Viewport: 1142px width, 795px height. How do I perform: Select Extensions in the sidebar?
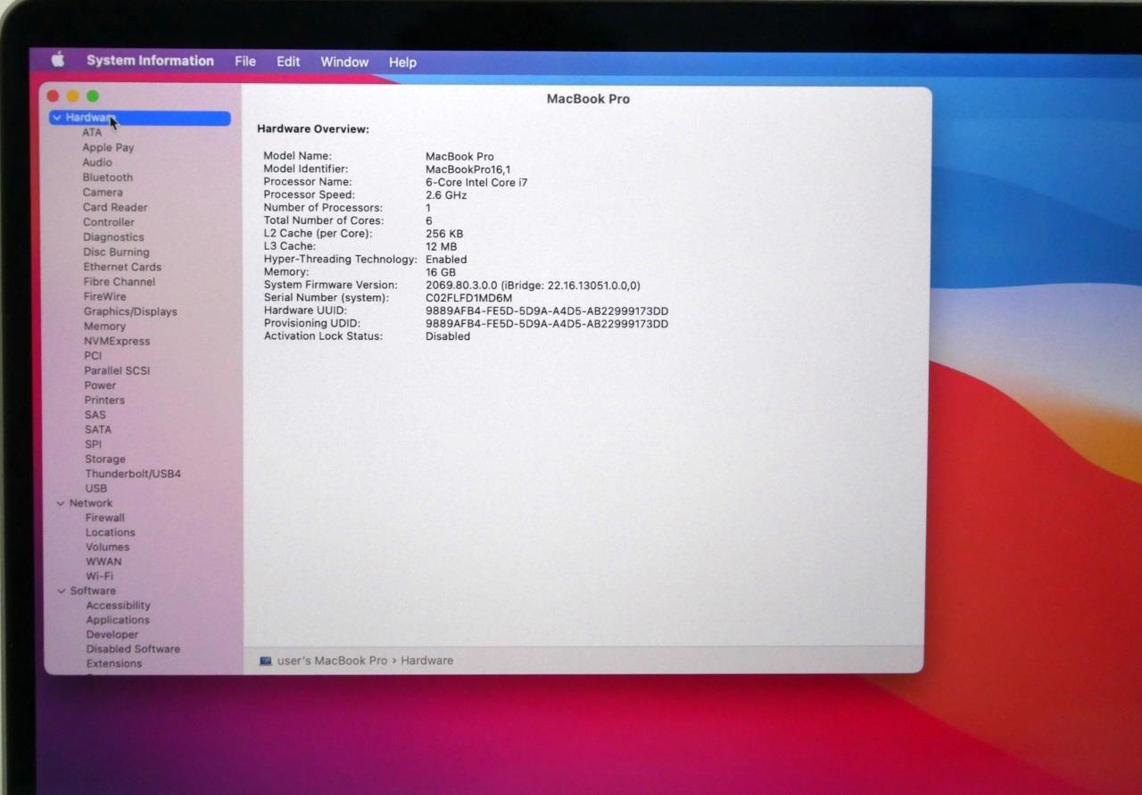click(114, 664)
